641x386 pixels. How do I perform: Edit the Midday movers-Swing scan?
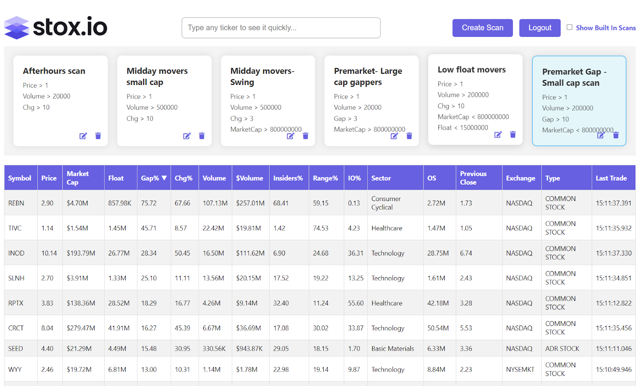click(x=290, y=136)
